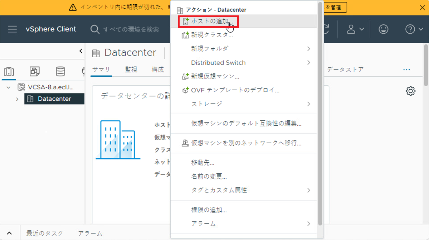The width and height of the screenshot is (429, 240).
Task: Switch to Hosts and Clusters inventory view
Action: tap(9, 72)
